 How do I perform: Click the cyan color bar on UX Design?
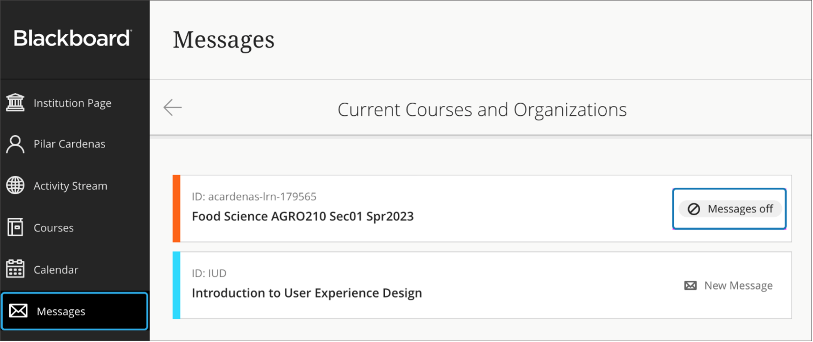coord(176,285)
